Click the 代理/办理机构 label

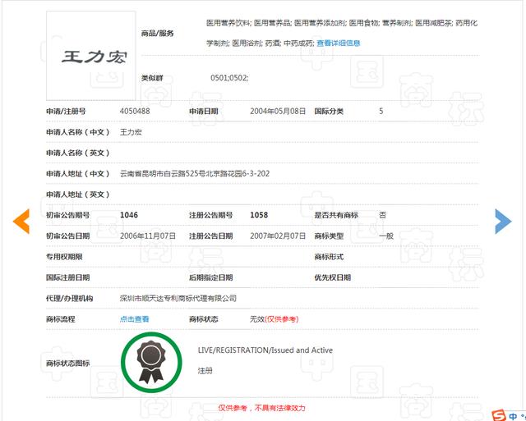point(69,298)
